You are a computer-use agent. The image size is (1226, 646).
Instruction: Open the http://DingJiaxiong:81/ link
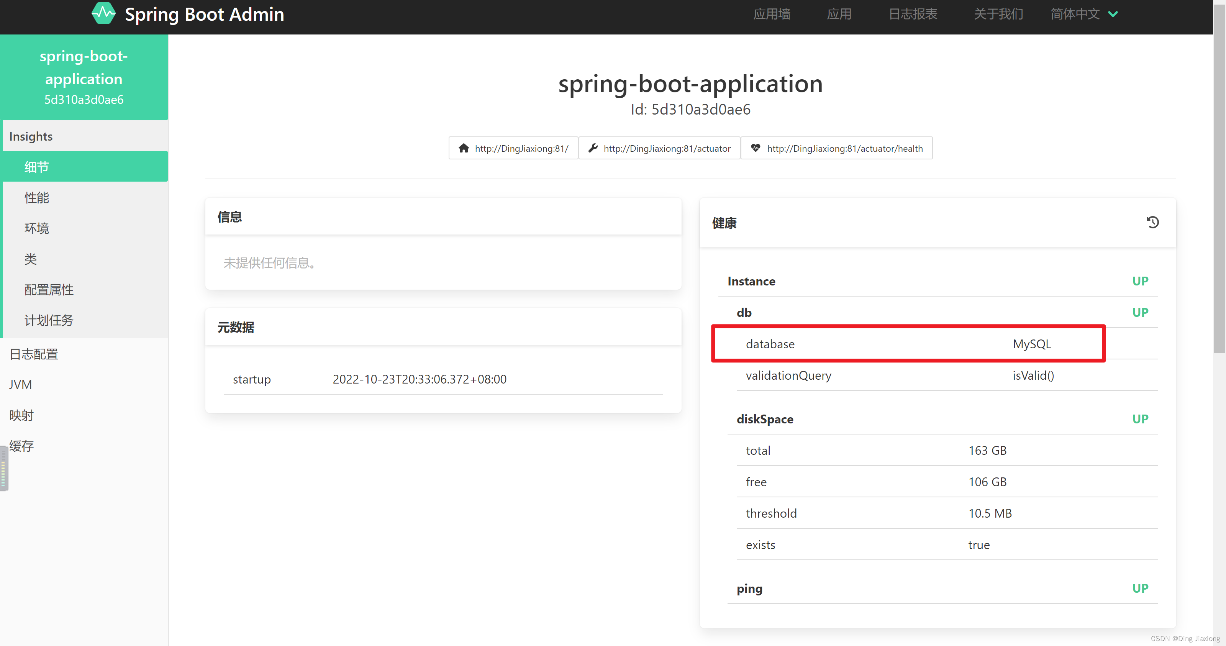click(x=513, y=148)
